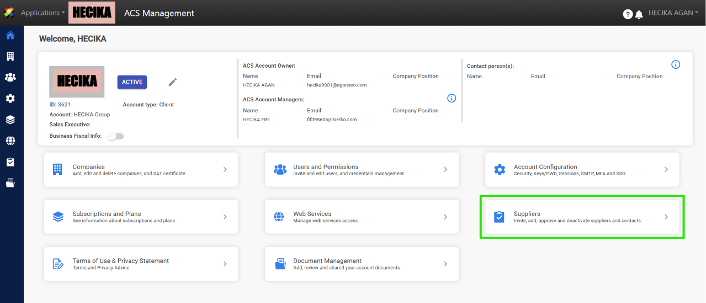This screenshot has width=706, height=303.
Task: Open the Applications dropdown menu
Action: pos(43,13)
